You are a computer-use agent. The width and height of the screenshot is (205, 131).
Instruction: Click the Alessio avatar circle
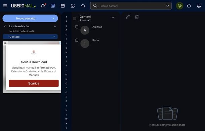pos(85,30)
